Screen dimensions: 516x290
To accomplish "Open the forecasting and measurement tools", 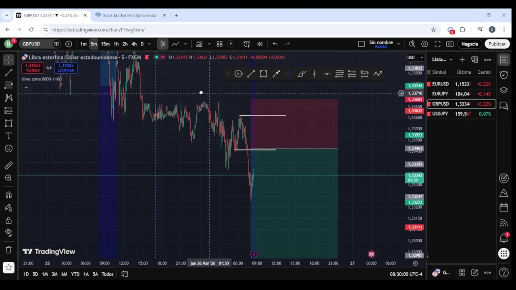I will (8, 110).
